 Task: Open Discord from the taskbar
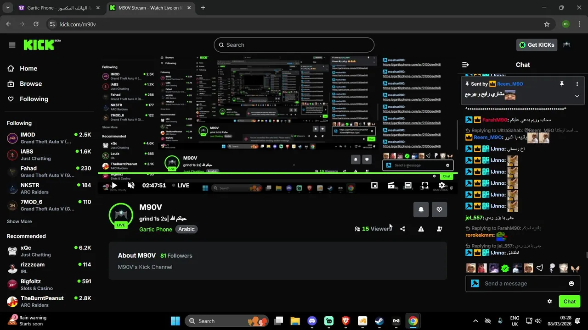point(312,321)
